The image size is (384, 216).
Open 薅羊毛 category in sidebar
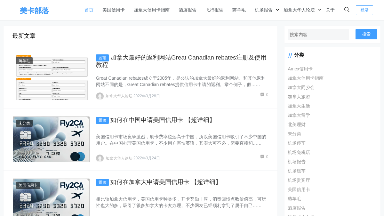(x=294, y=199)
